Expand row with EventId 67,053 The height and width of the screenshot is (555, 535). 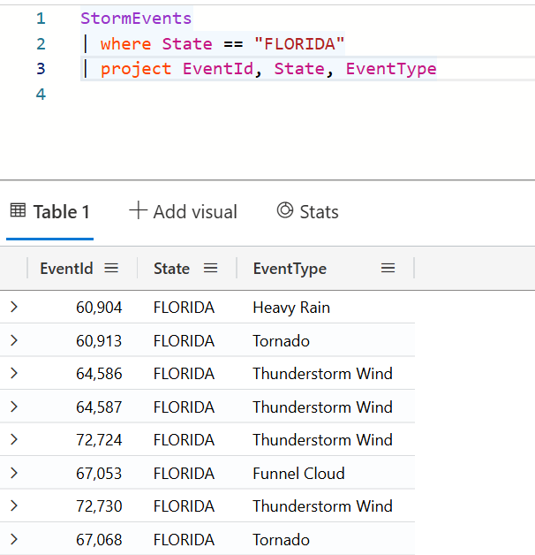(14, 473)
